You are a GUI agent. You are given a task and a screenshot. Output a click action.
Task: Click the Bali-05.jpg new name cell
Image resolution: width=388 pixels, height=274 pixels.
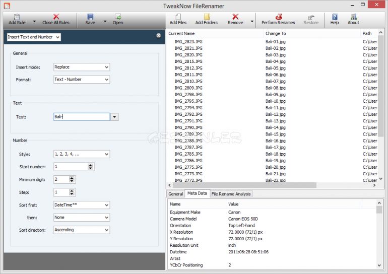276,68
